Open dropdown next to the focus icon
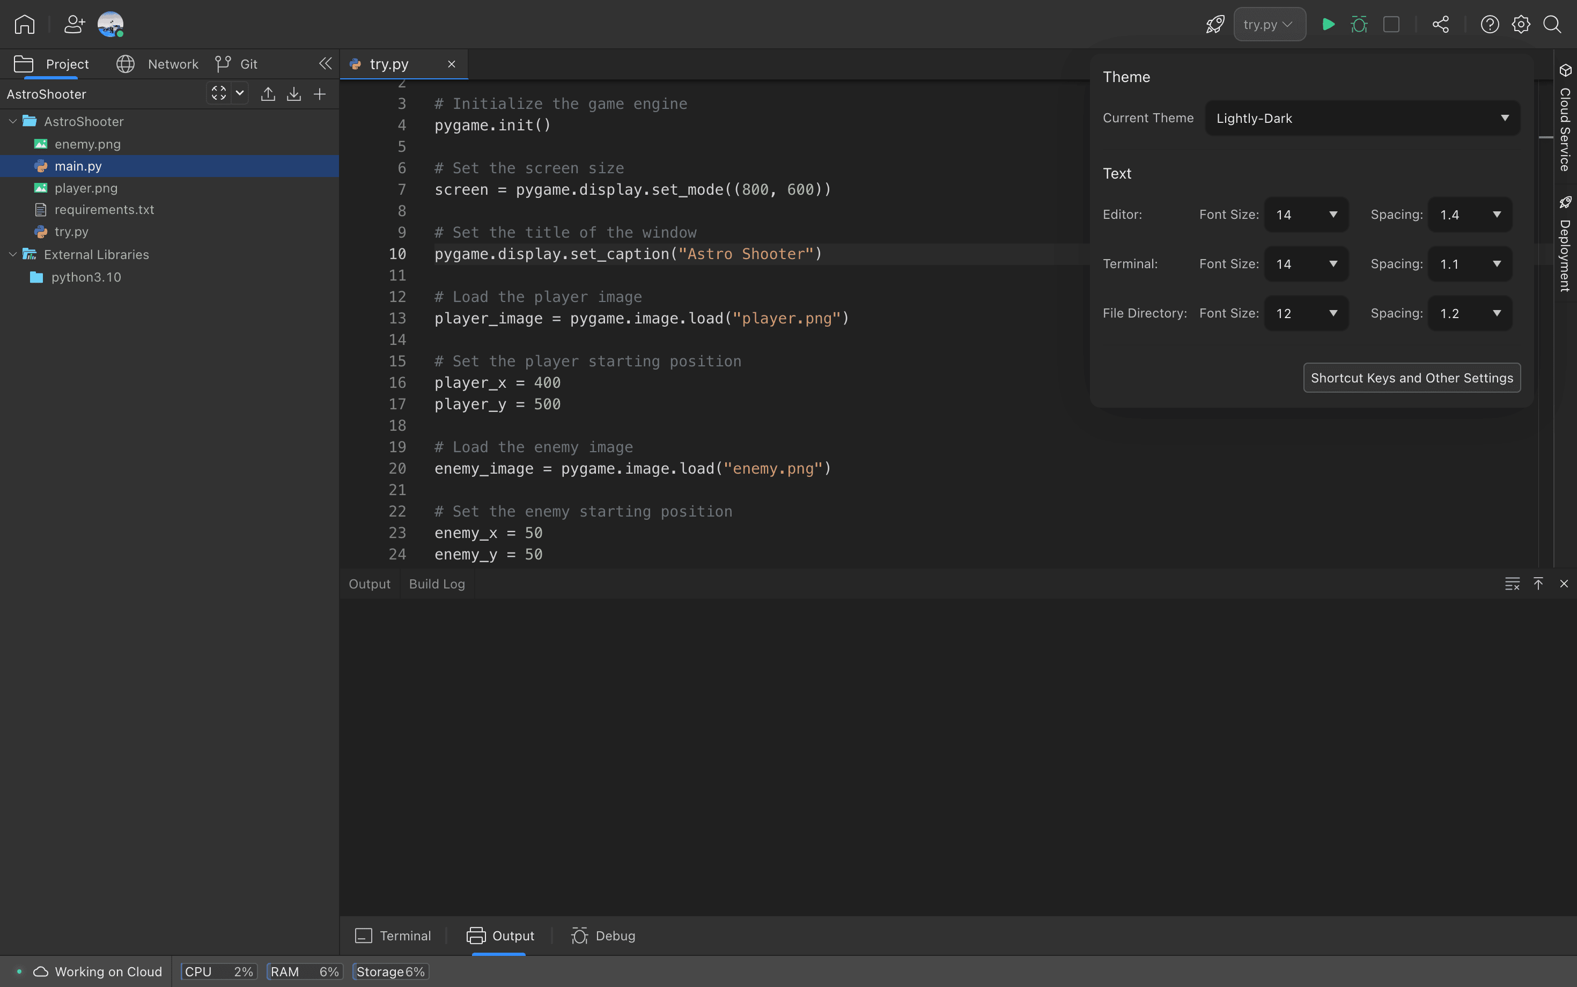The height and width of the screenshot is (987, 1577). coord(240,93)
